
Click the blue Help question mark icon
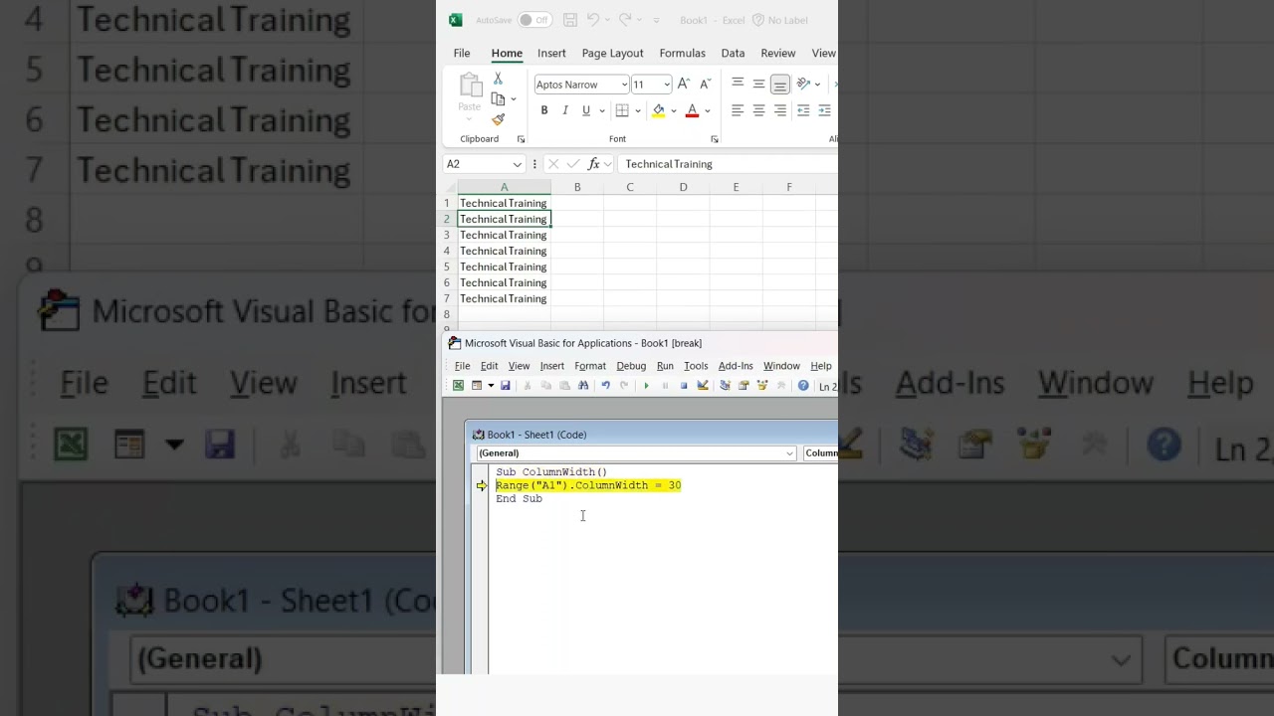(x=803, y=386)
